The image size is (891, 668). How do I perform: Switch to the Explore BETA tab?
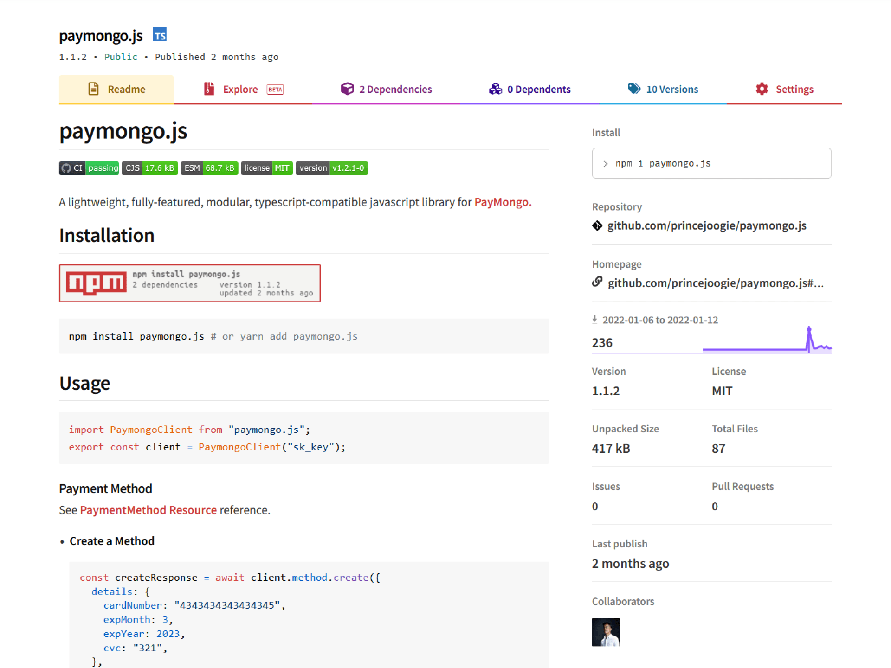pos(244,89)
